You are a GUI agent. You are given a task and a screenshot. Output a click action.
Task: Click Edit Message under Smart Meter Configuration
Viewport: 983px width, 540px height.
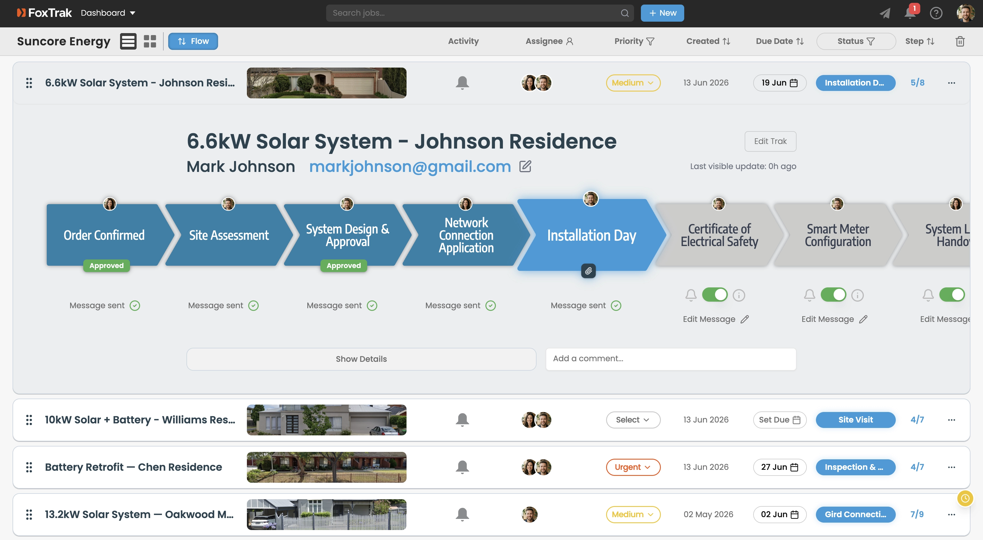[834, 319]
